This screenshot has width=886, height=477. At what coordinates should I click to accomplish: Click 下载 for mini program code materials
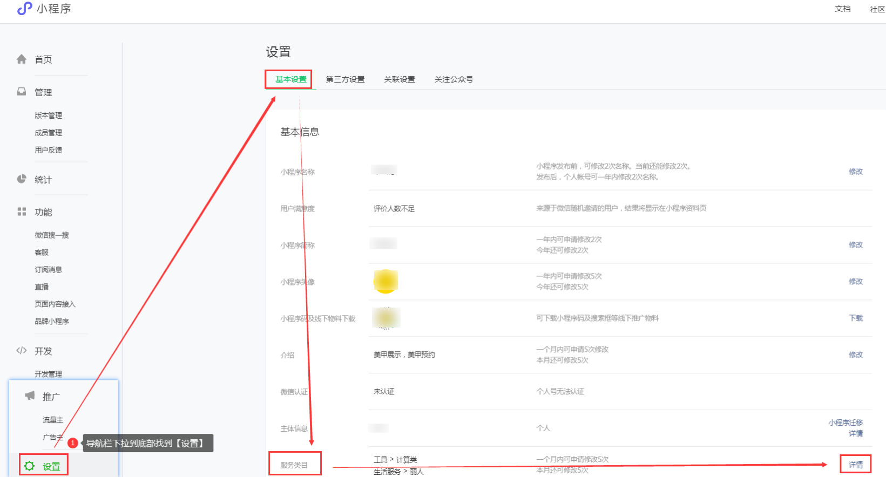coord(855,318)
